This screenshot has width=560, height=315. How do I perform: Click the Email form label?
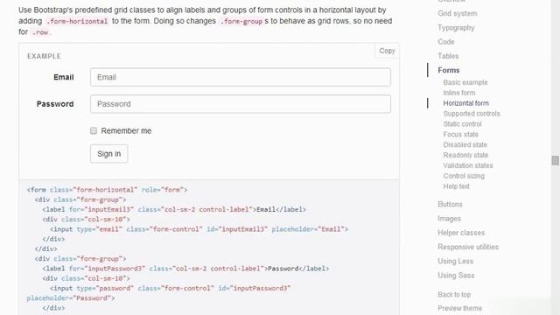pos(64,77)
